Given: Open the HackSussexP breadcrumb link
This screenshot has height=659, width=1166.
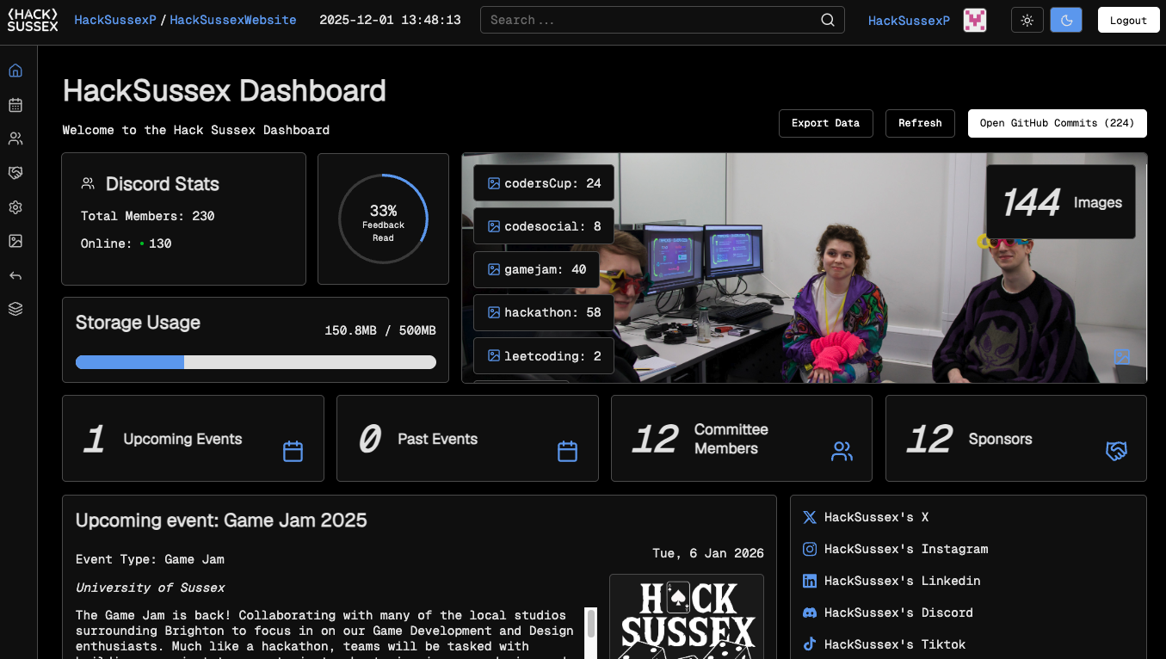Looking at the screenshot, I should coord(114,19).
